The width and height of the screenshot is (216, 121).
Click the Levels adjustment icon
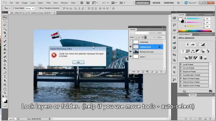(x=193, y=44)
